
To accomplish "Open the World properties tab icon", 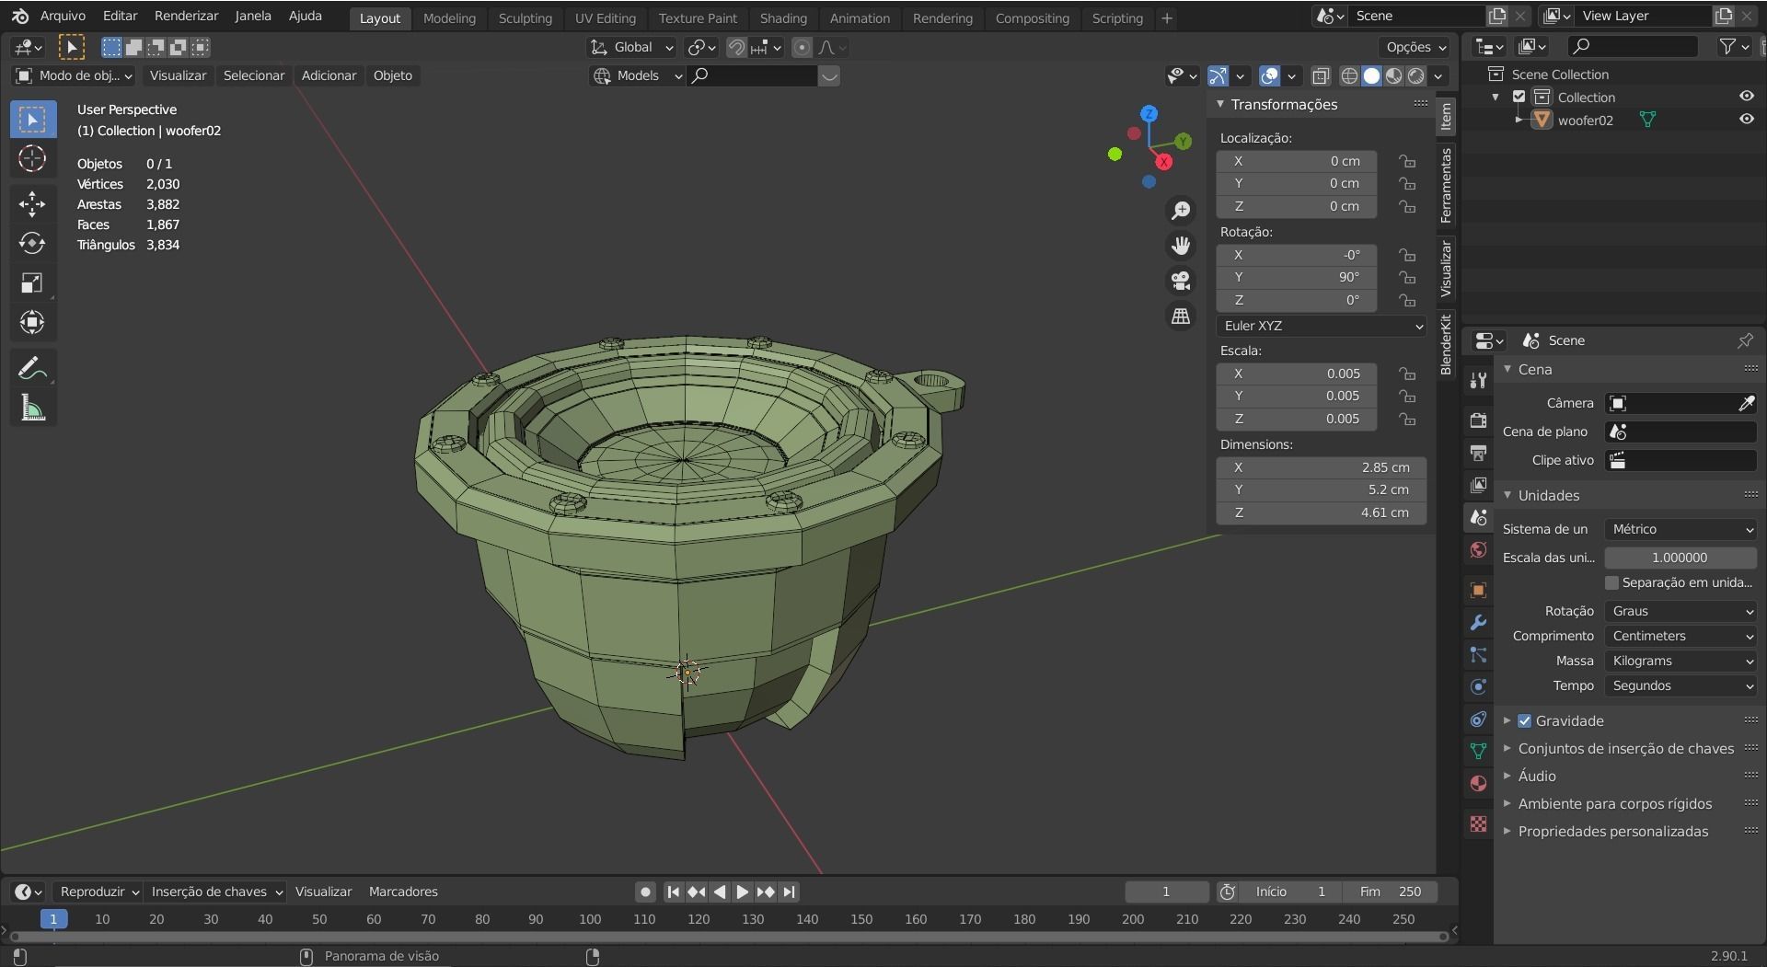I will (1478, 550).
